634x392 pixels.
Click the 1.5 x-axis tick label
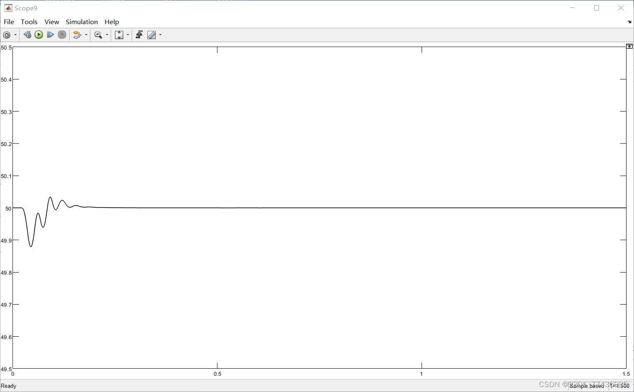click(x=626, y=374)
